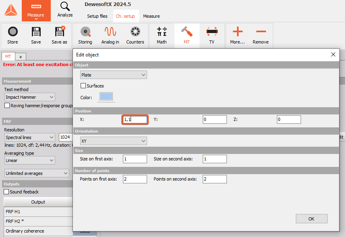Click the spectral lines 1024 value field
This screenshot has width=345, height=237.
click(x=66, y=137)
